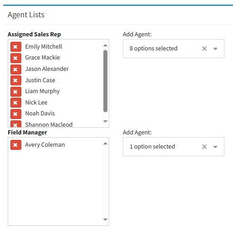Click the Assigned Sales Rep label
This screenshot has height=228, width=233.
pos(34,35)
